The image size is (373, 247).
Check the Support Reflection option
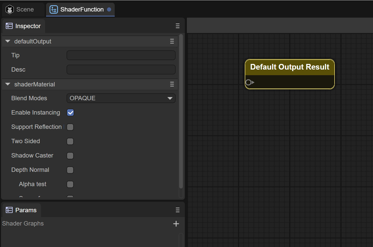(70, 127)
